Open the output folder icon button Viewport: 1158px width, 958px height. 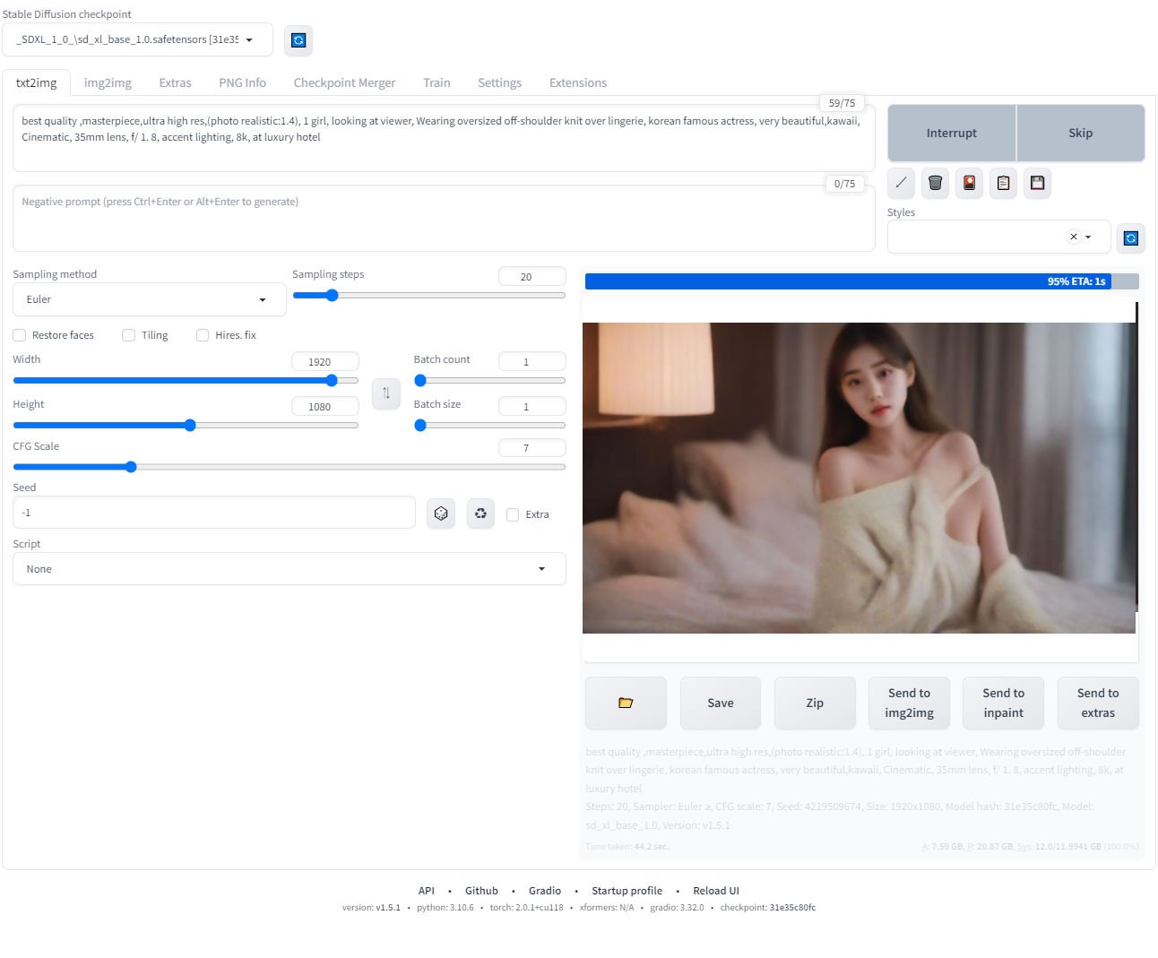point(626,703)
